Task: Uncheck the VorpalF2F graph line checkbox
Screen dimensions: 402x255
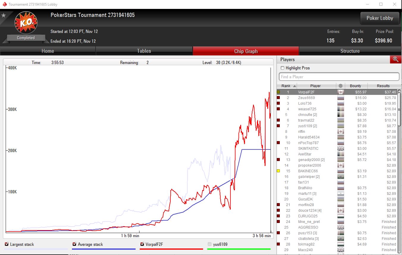Action: (142, 244)
